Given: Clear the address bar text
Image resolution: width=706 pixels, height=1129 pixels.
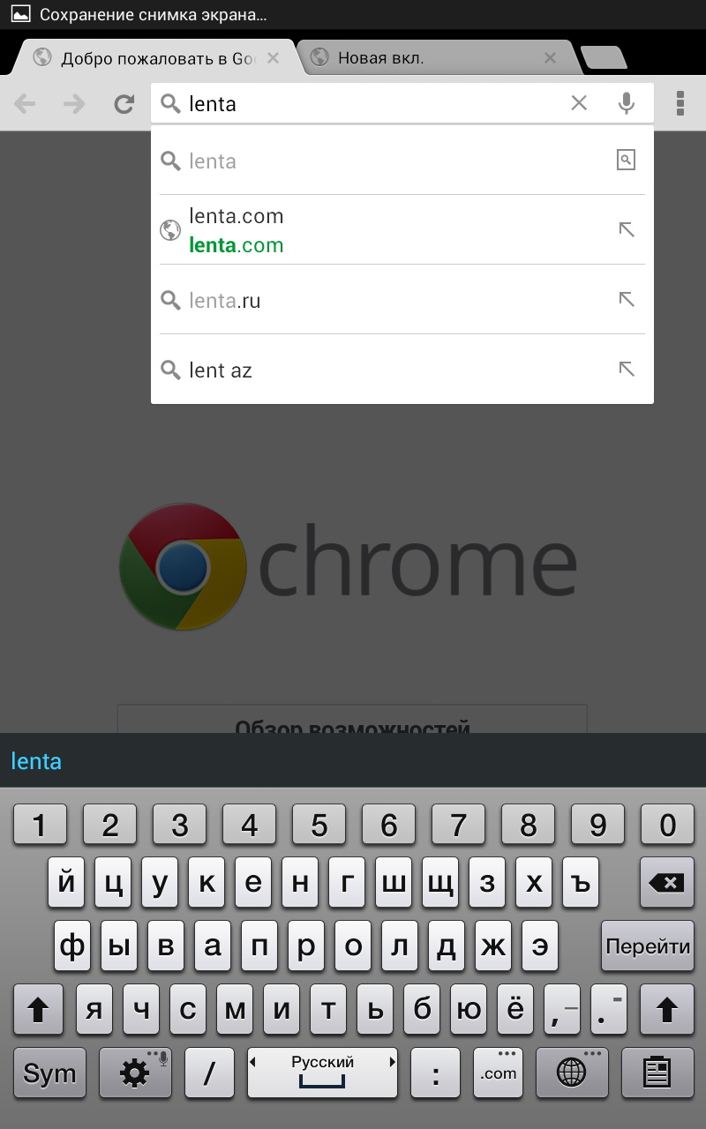Looking at the screenshot, I should point(579,103).
